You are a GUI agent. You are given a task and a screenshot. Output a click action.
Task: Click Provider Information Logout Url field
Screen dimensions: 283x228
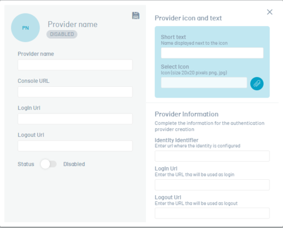(x=212, y=213)
